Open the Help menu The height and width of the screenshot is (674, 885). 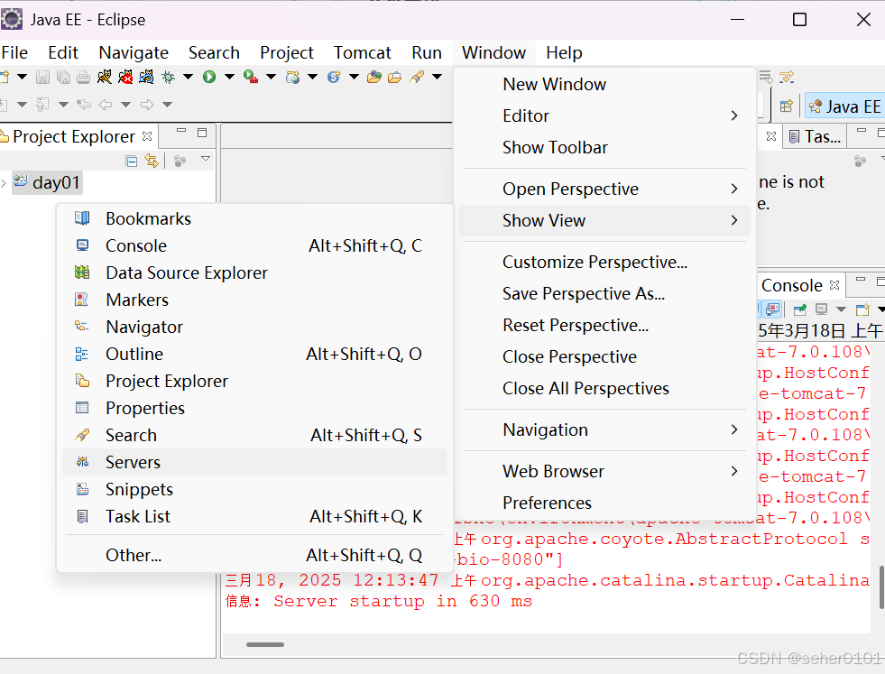564,52
